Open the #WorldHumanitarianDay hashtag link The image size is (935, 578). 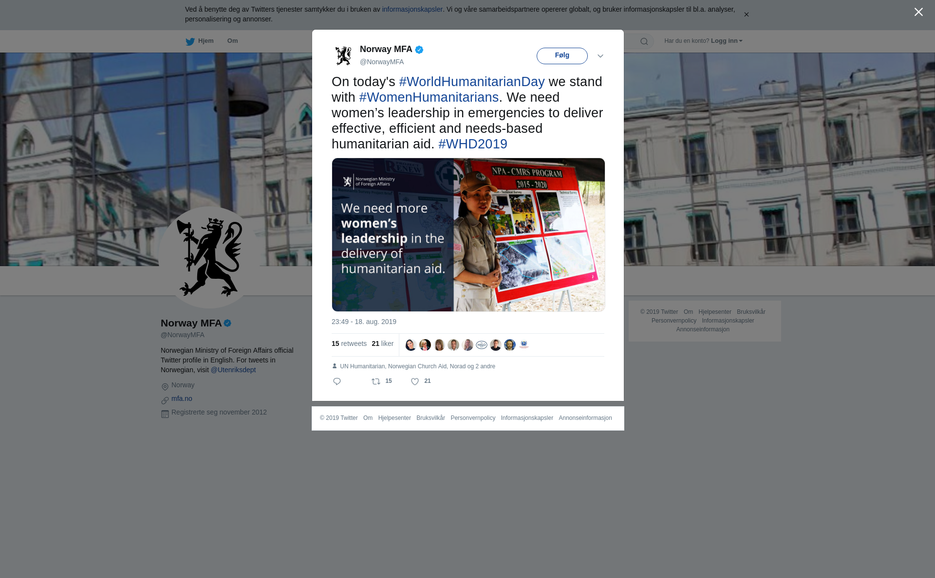(x=471, y=82)
